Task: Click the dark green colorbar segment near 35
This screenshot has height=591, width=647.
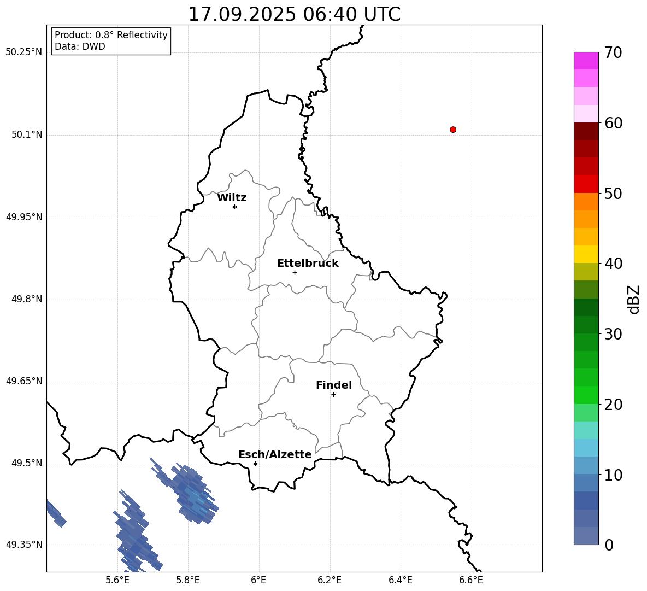Action: (x=586, y=307)
